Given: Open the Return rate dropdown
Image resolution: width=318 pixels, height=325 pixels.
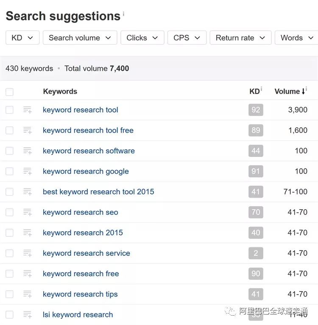Looking at the screenshot, I should 240,38.
